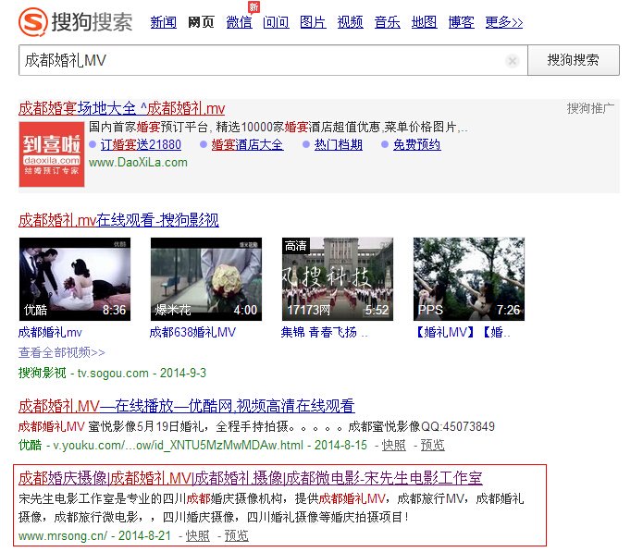Open the 视频 search category
This screenshot has height=552, width=643.
[x=350, y=22]
